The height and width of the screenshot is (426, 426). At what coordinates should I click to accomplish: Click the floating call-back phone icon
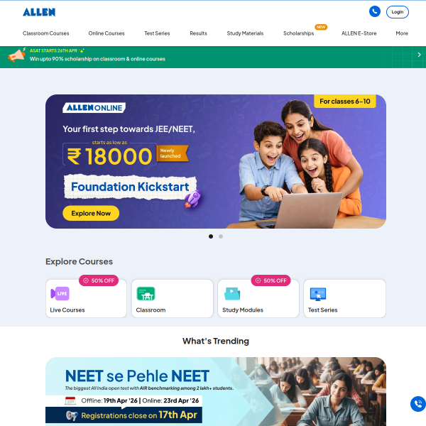click(418, 404)
